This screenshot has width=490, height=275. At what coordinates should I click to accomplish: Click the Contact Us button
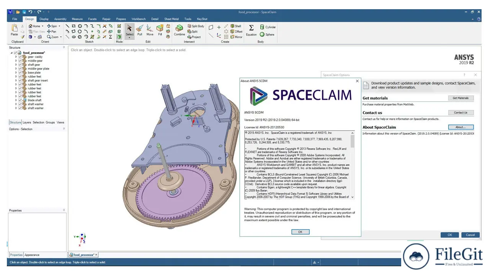click(461, 113)
